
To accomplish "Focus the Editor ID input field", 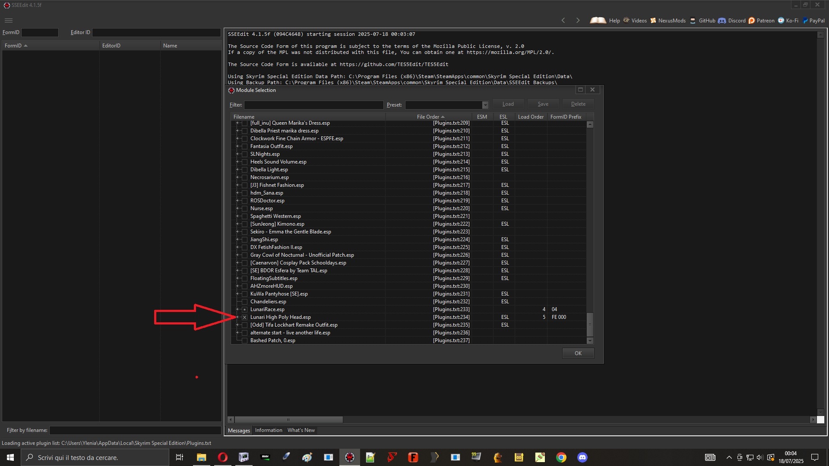I will click(156, 32).
